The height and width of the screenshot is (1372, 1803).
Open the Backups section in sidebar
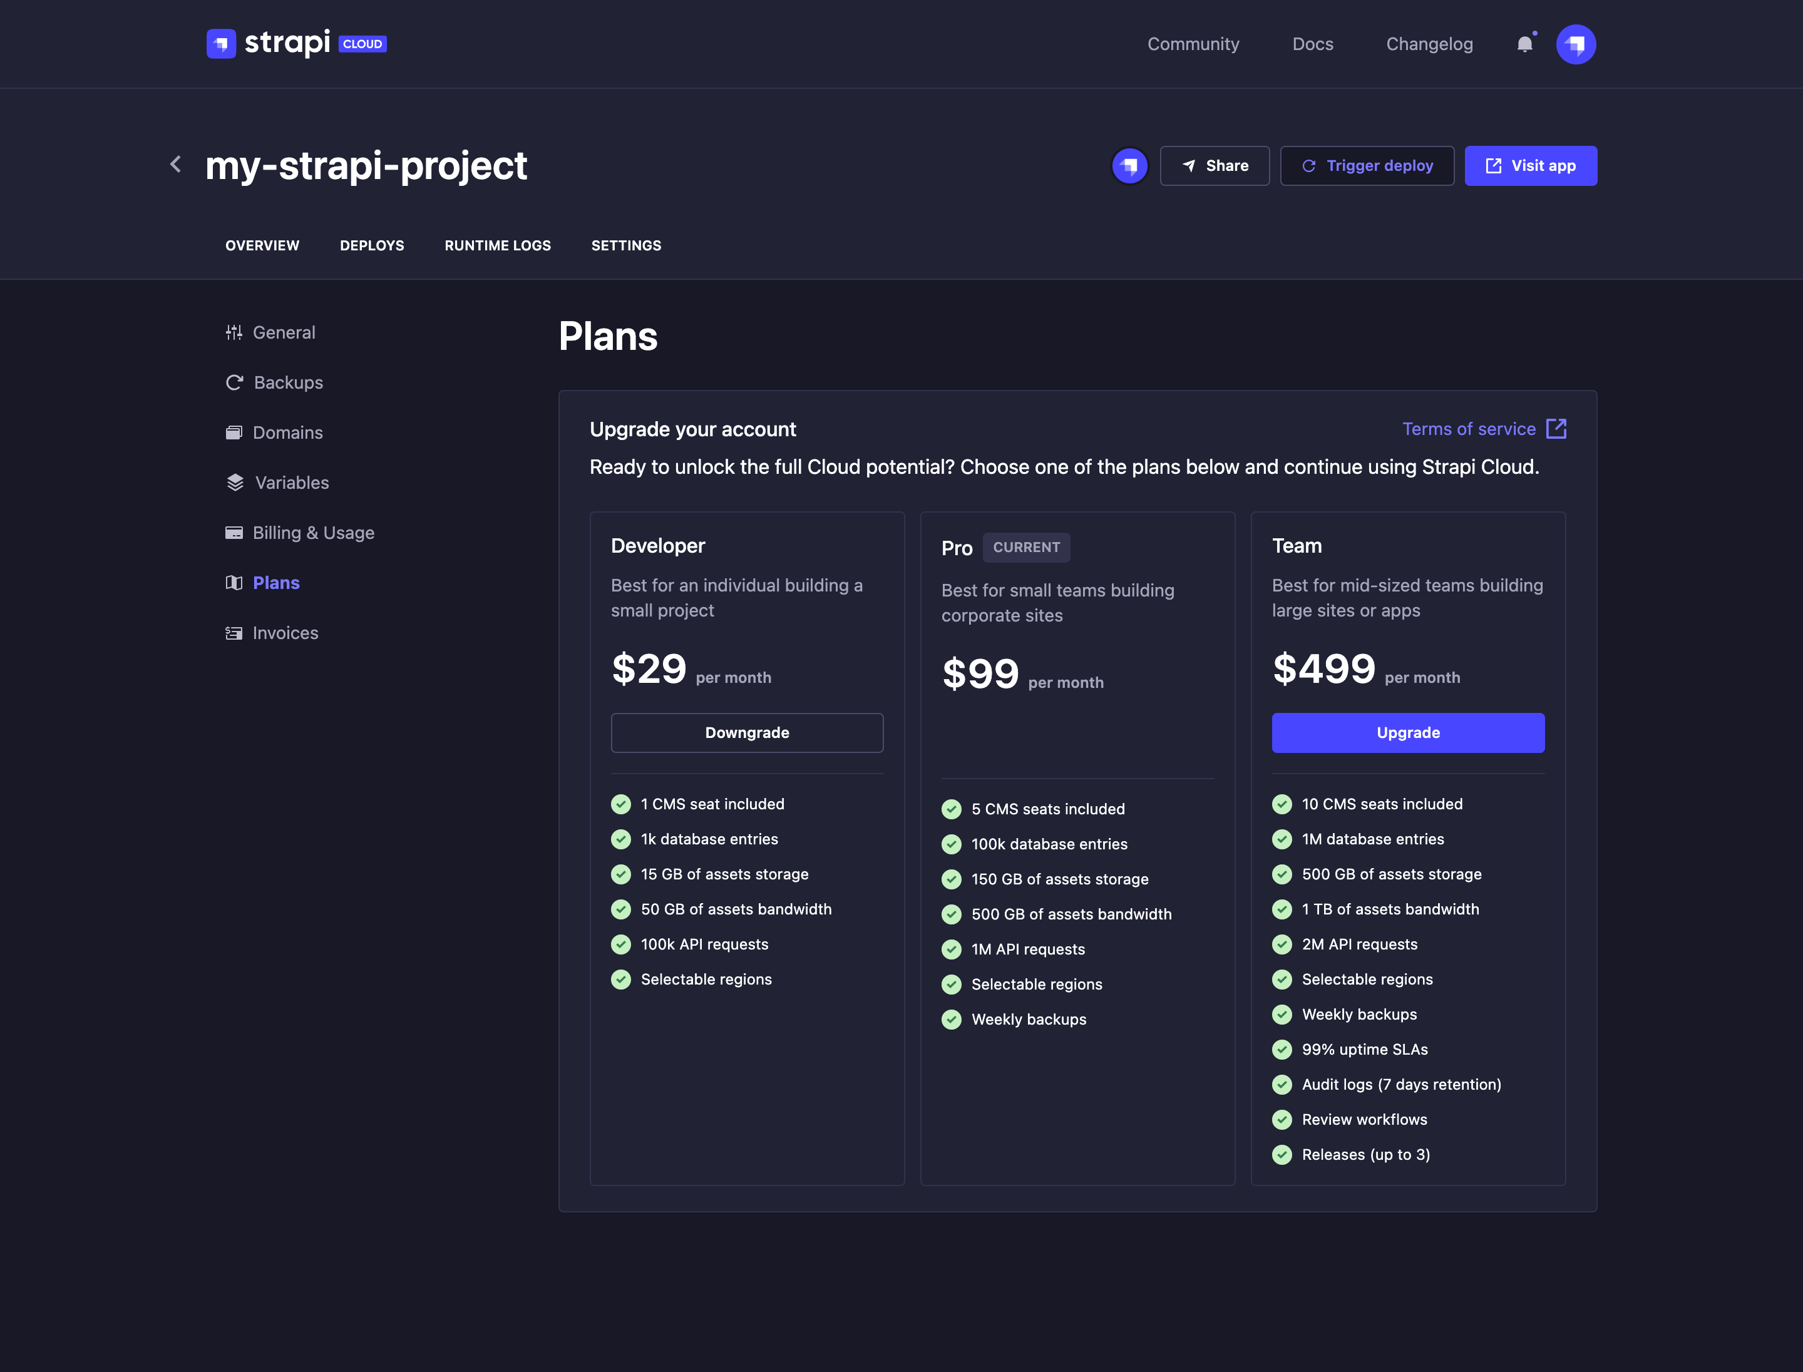click(x=287, y=382)
